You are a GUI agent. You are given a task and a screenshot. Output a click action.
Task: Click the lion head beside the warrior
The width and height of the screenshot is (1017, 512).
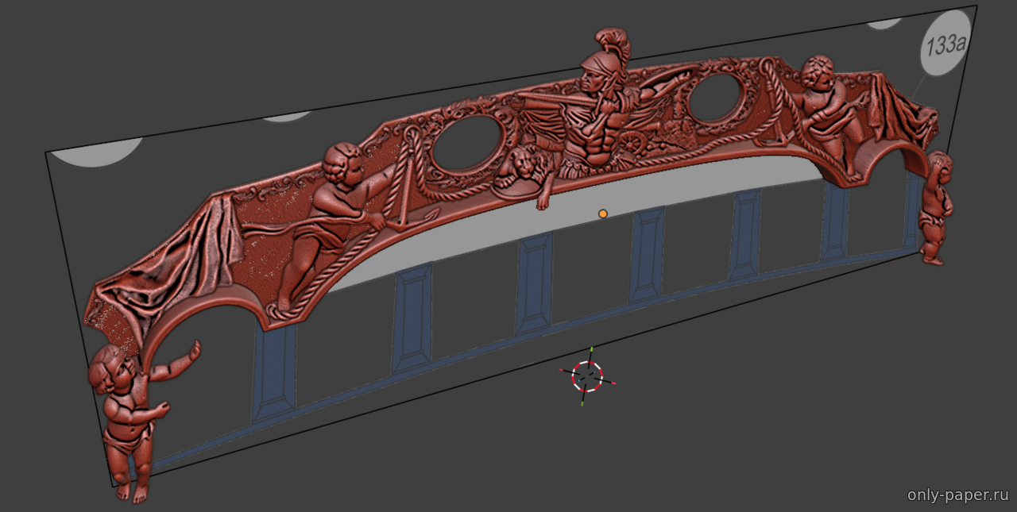click(x=515, y=168)
